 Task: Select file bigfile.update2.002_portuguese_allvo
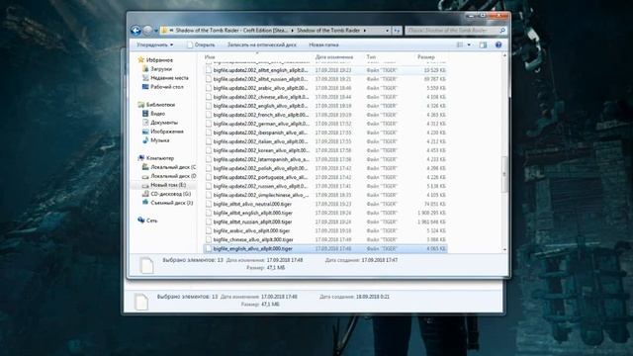coord(325,177)
